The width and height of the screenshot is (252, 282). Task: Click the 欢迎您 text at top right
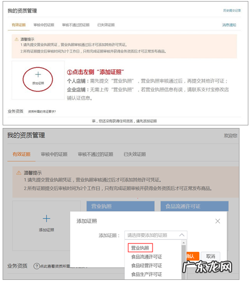tap(231, 136)
